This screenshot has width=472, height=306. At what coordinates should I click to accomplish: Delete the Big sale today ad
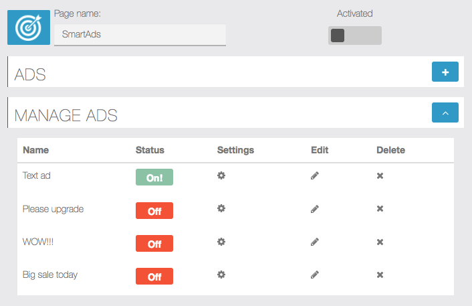click(x=380, y=275)
